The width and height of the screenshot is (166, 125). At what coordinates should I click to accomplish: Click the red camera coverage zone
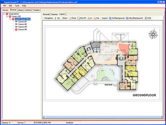(x=124, y=49)
